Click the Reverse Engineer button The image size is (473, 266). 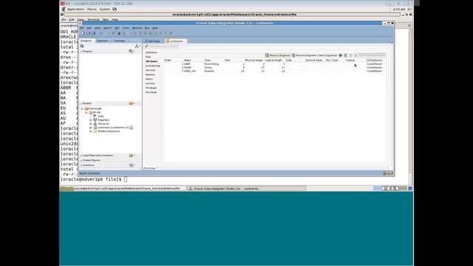[278, 55]
